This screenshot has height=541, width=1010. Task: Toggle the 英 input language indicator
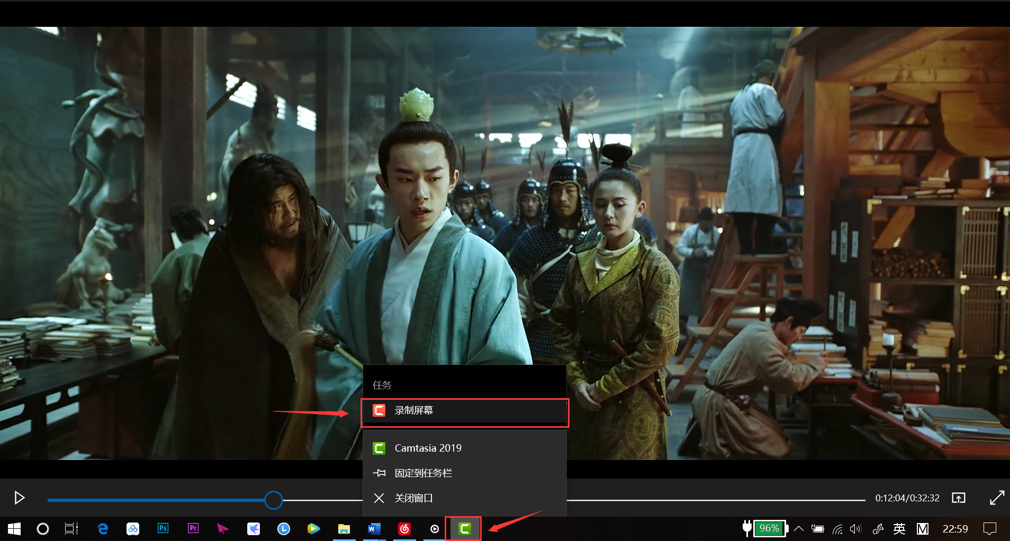[x=899, y=529]
